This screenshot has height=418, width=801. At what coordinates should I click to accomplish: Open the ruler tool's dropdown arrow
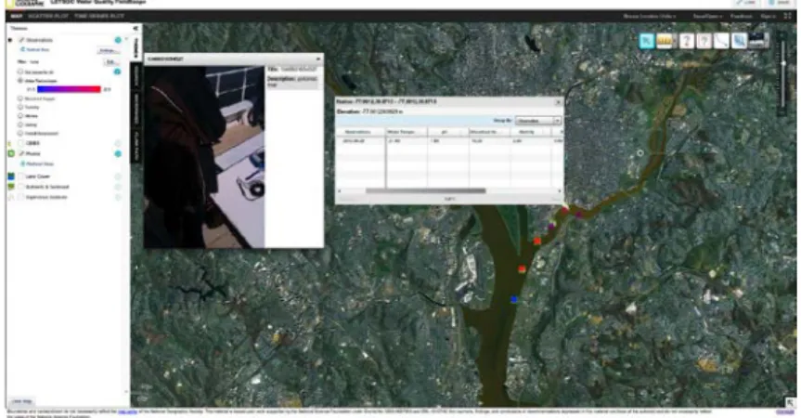[674, 41]
